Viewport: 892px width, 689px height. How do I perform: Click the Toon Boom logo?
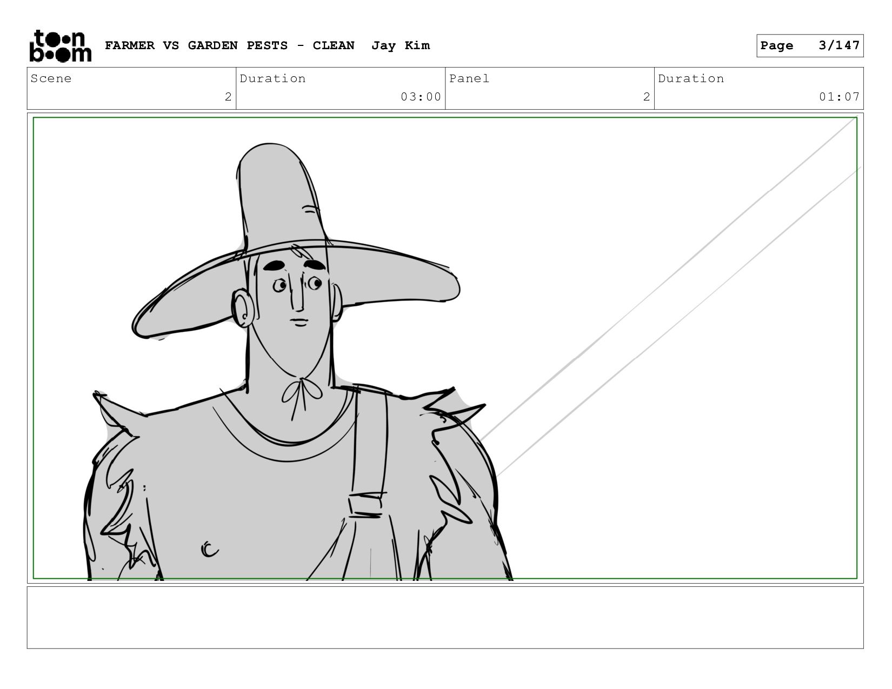click(x=60, y=46)
